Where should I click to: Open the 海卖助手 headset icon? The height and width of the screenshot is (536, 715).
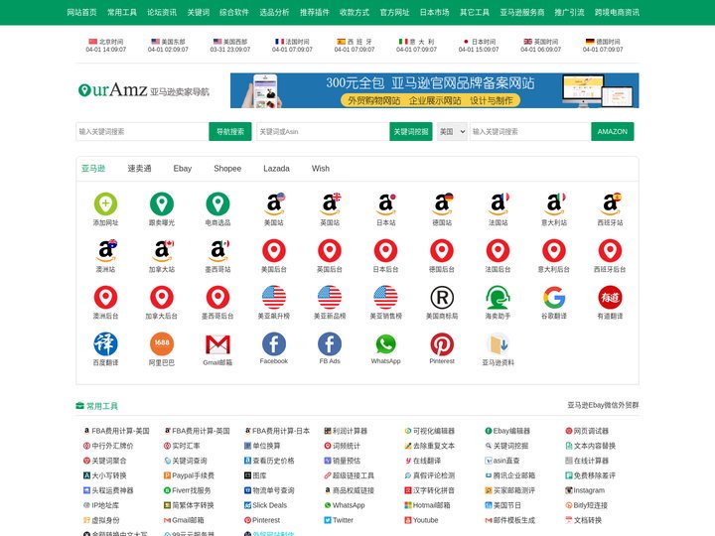(x=498, y=297)
